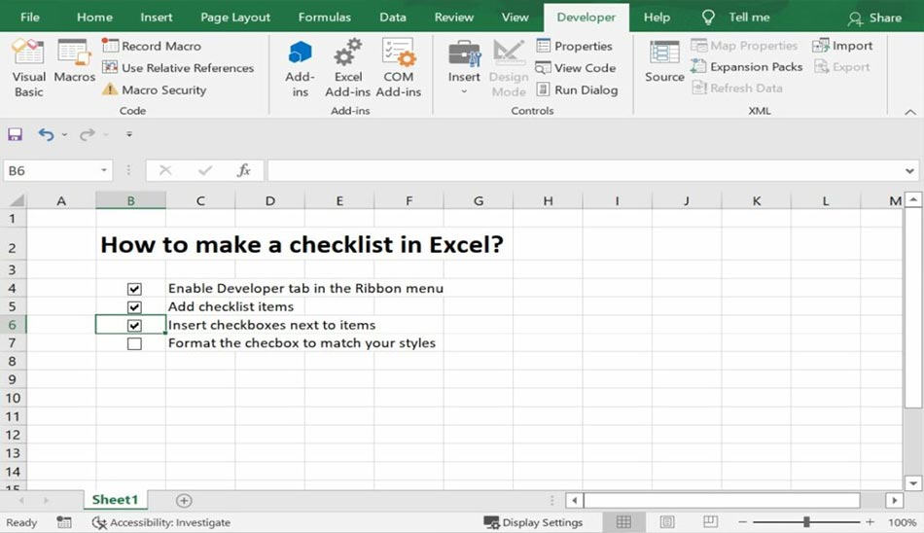The height and width of the screenshot is (533, 924).
Task: Add a new sheet with plus icon
Action: 184,500
